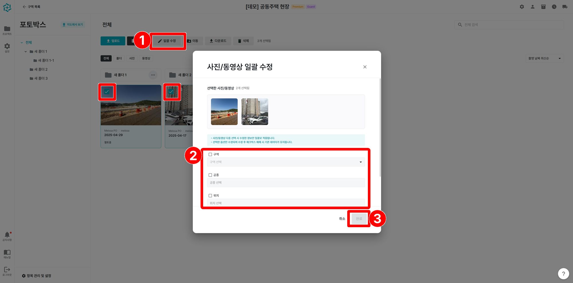Click the truck icon in top bar
Viewport: 573px width, 283px height.
[565, 7]
